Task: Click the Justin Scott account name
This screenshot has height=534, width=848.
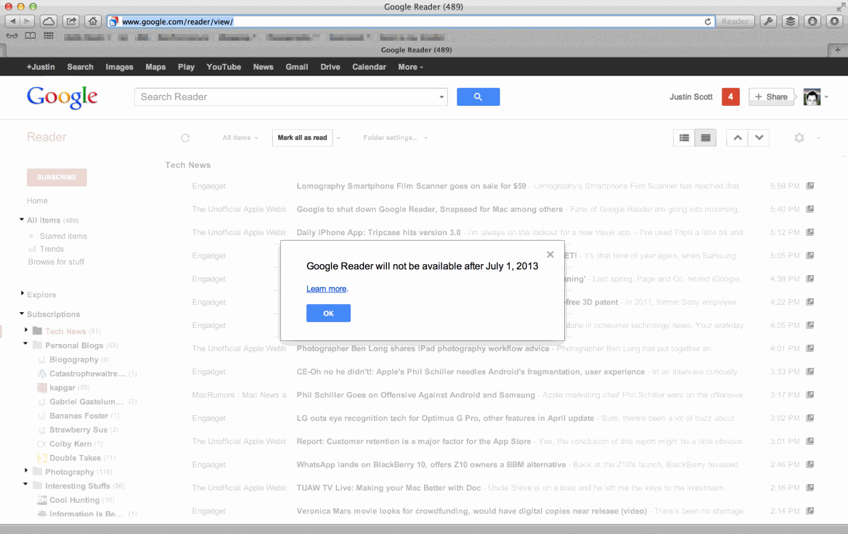Action: 691,96
